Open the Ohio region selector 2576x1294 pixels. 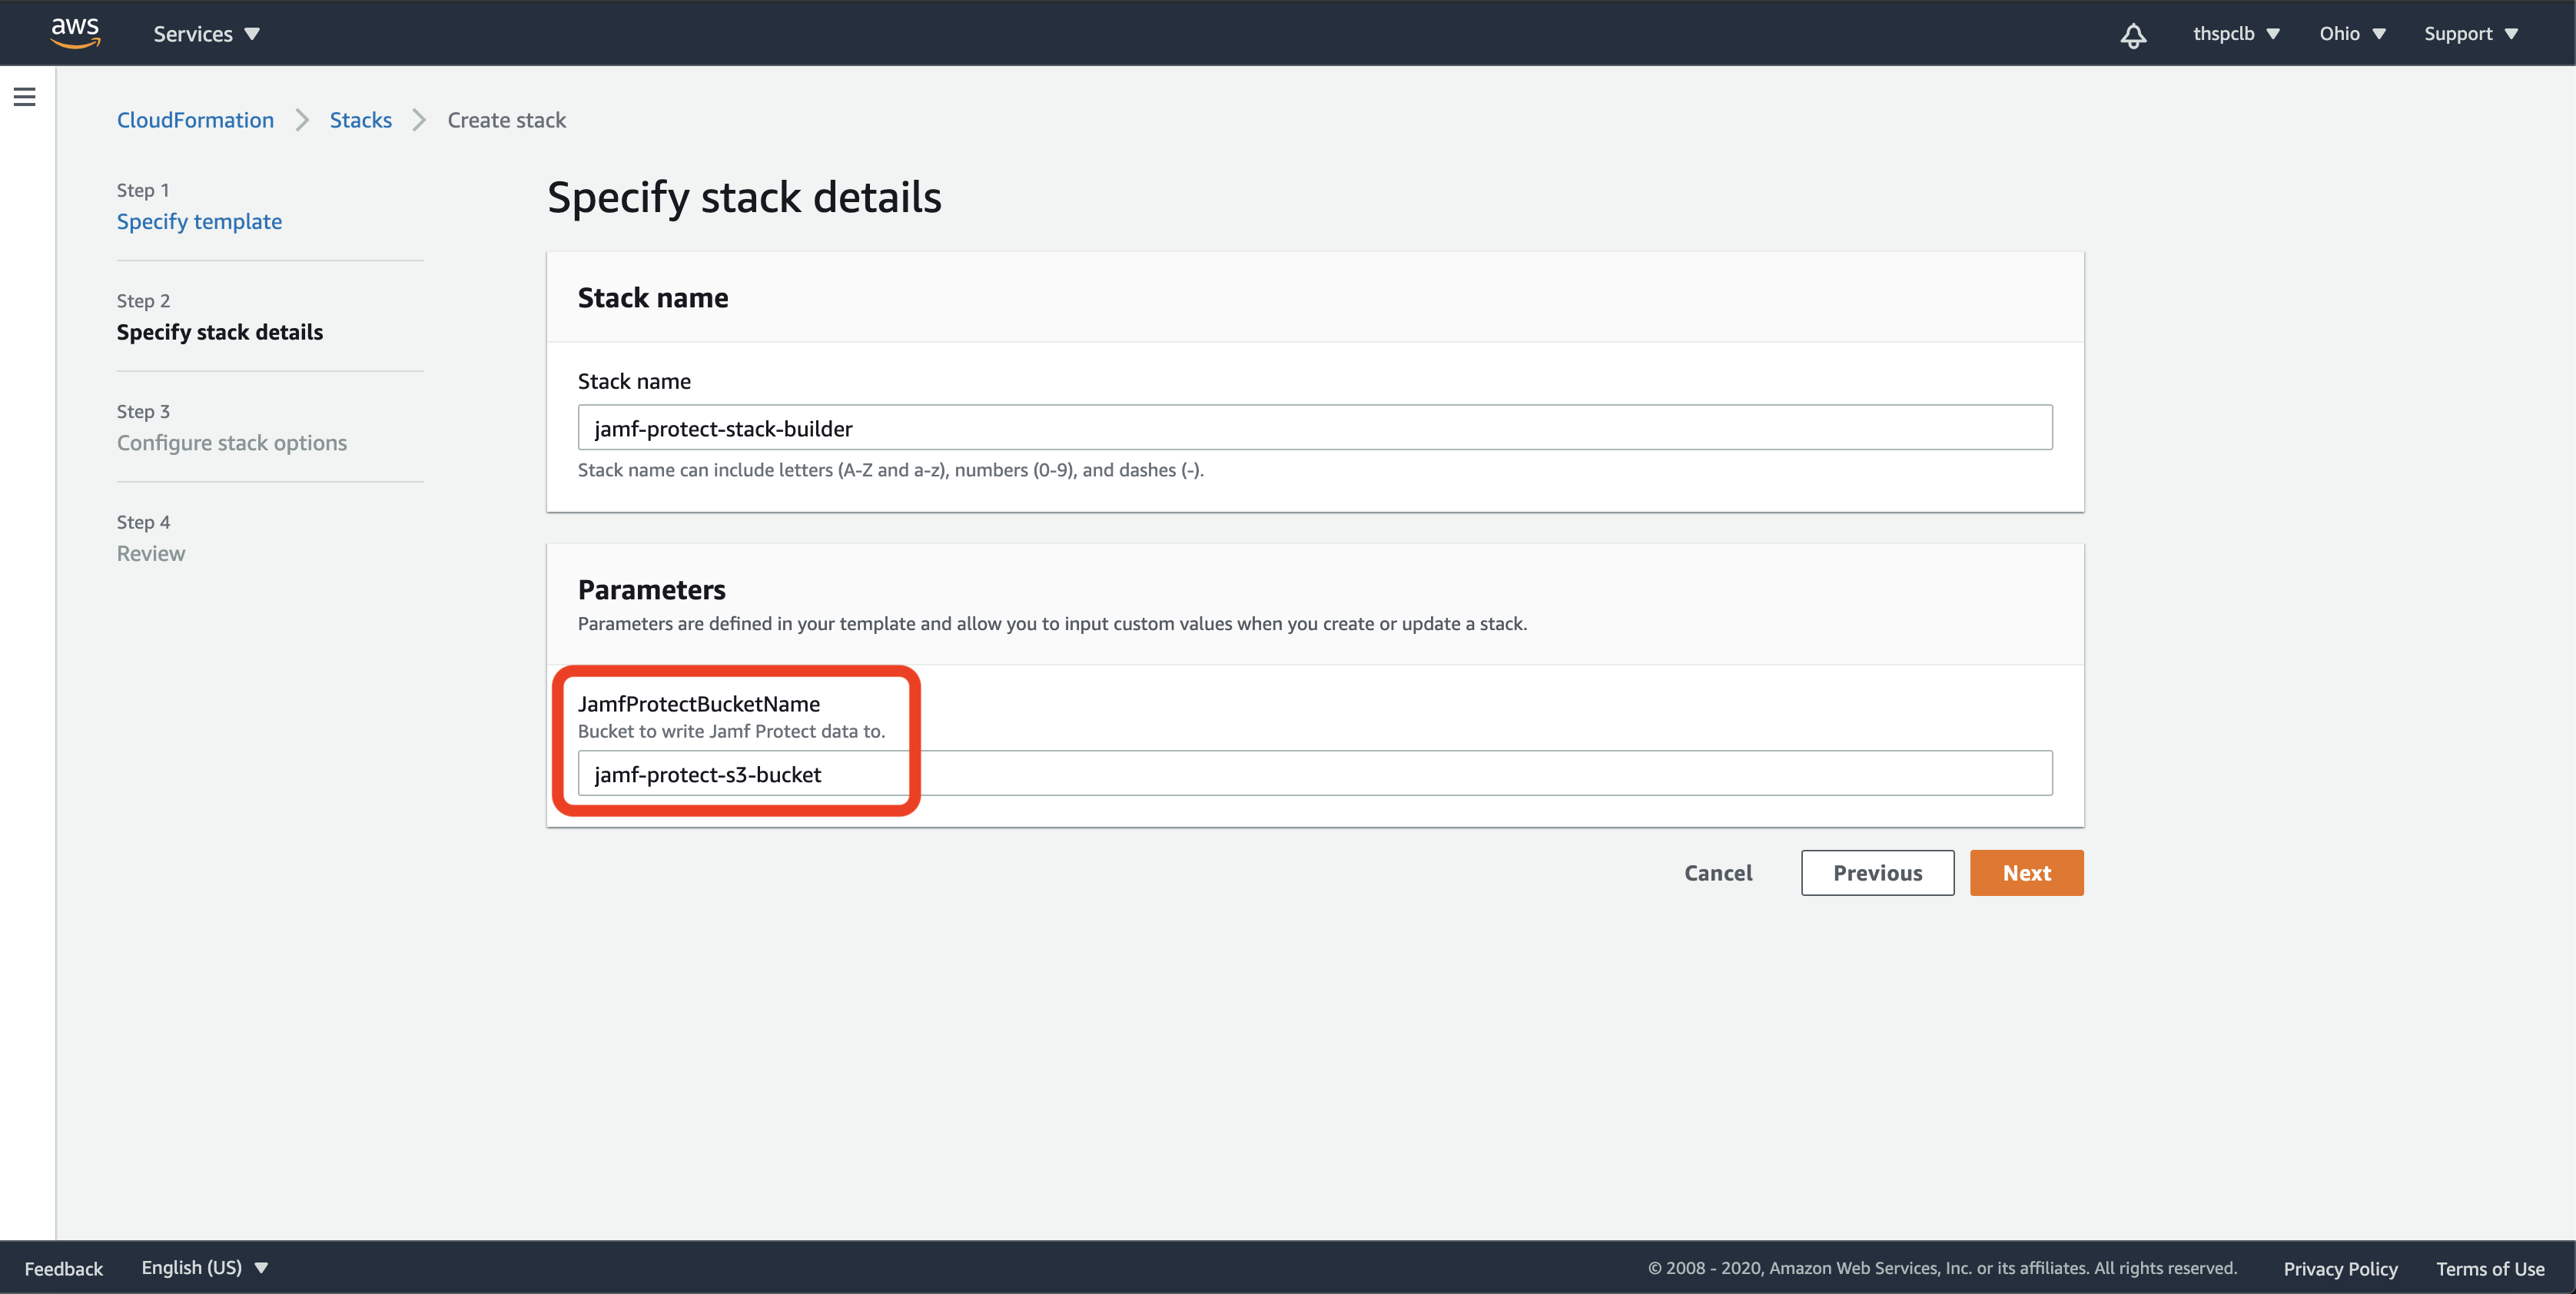point(2352,34)
